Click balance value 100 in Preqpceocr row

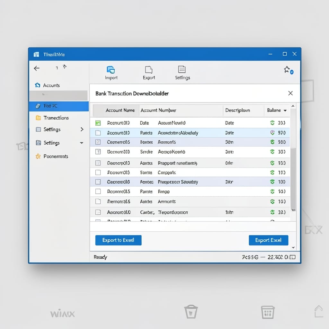(281, 182)
